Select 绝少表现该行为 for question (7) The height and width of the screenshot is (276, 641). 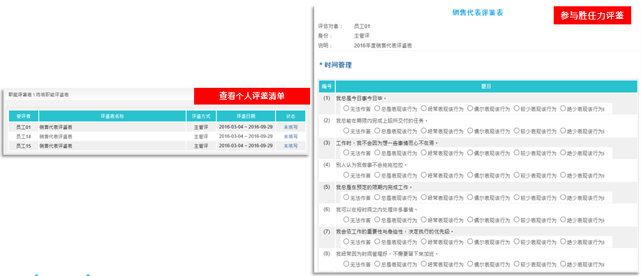563,242
